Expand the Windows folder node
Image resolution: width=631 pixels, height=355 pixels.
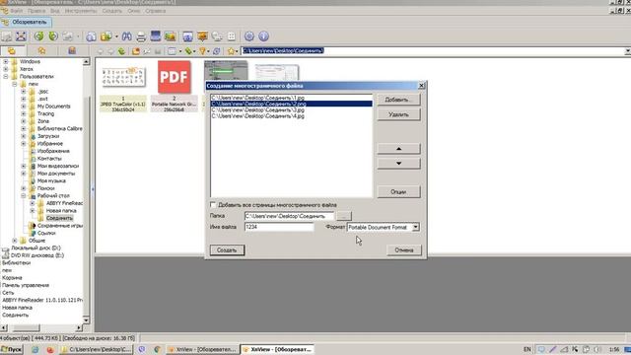click(x=6, y=61)
